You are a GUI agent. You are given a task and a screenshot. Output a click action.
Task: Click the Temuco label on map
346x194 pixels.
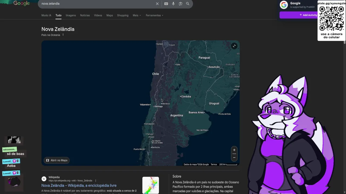[150, 134]
